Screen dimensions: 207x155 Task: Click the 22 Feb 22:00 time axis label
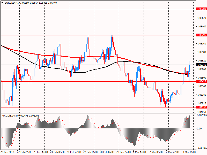[24, 152]
